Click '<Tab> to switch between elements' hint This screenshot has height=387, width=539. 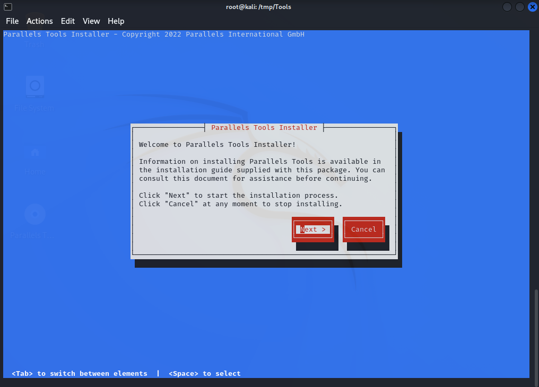pos(80,374)
